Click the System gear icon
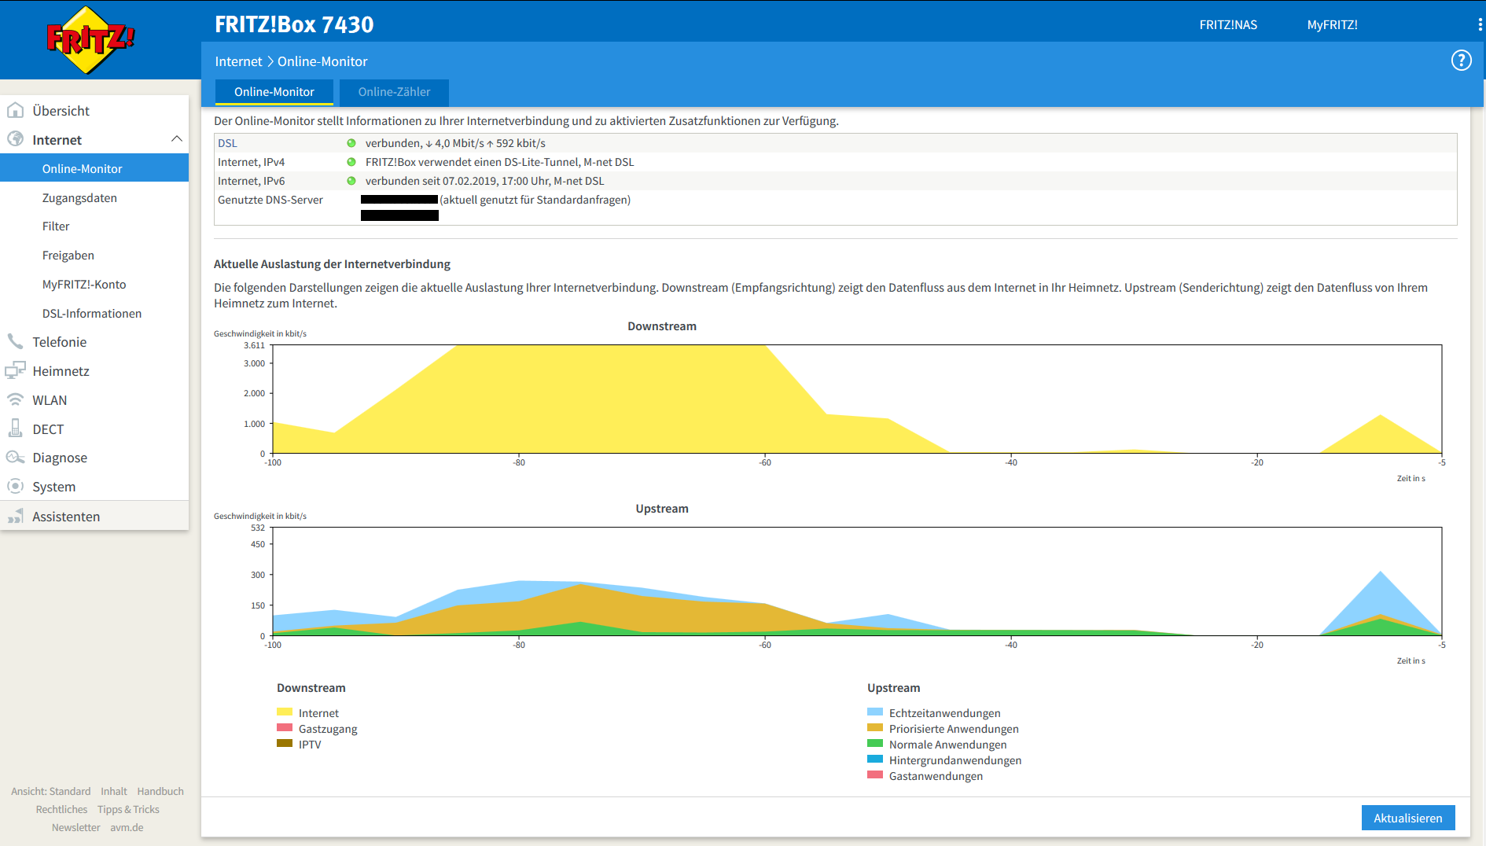This screenshot has width=1486, height=846. 15,486
